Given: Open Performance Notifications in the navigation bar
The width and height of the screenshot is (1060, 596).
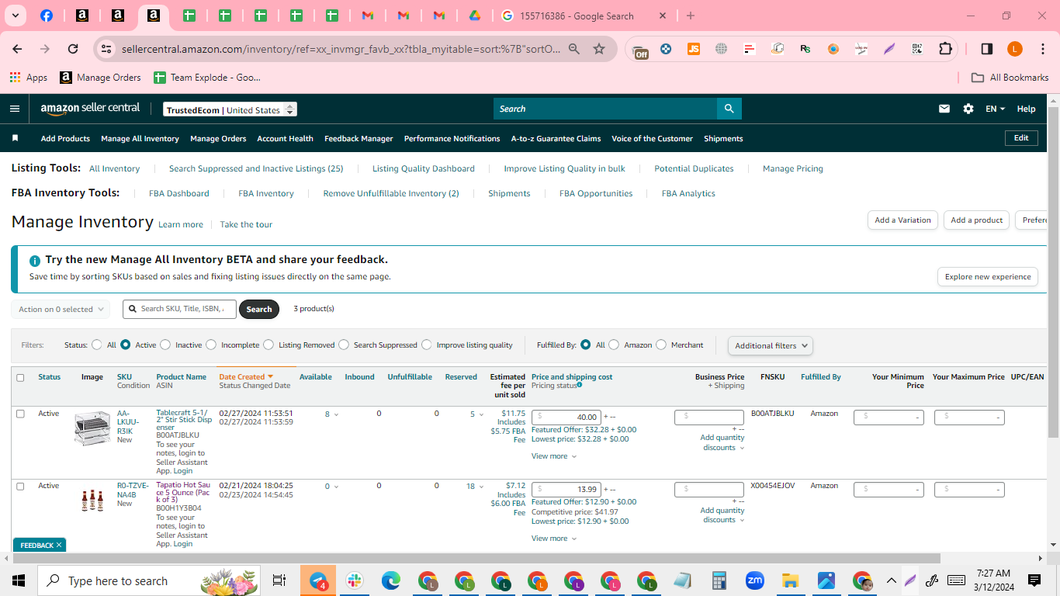Looking at the screenshot, I should (x=452, y=139).
